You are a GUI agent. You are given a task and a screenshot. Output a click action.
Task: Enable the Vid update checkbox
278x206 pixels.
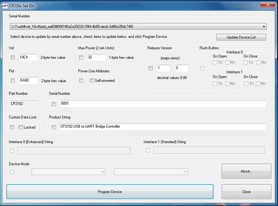click(x=13, y=57)
